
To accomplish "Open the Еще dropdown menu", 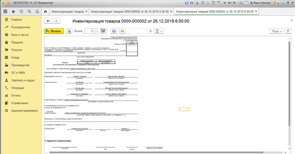I will [276, 31].
